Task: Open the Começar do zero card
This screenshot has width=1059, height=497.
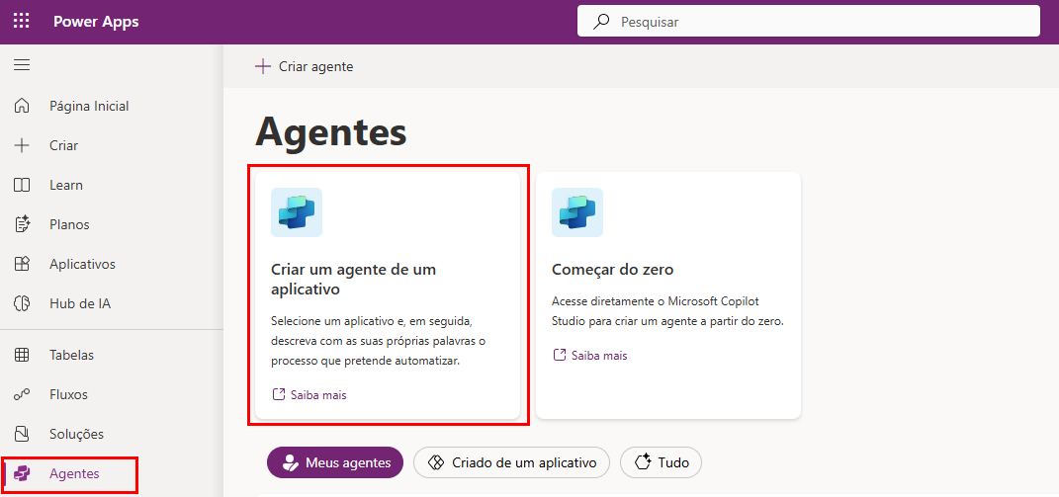Action: tap(668, 295)
